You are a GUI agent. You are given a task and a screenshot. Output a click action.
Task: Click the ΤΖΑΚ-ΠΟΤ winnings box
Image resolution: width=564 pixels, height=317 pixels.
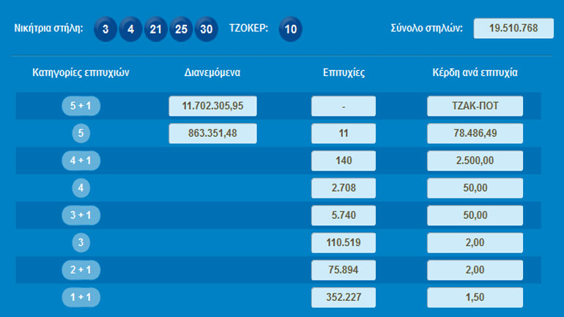pyautogui.click(x=475, y=106)
